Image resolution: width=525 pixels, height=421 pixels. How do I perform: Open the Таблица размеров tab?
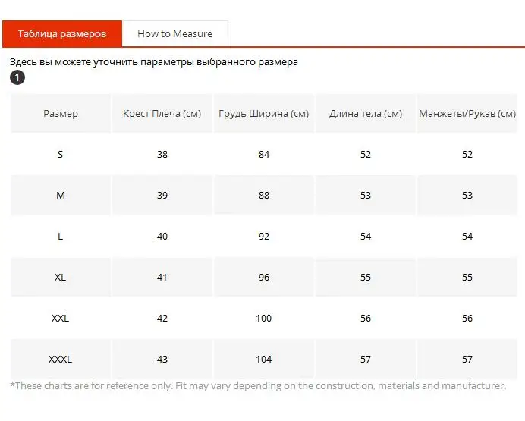[61, 33]
